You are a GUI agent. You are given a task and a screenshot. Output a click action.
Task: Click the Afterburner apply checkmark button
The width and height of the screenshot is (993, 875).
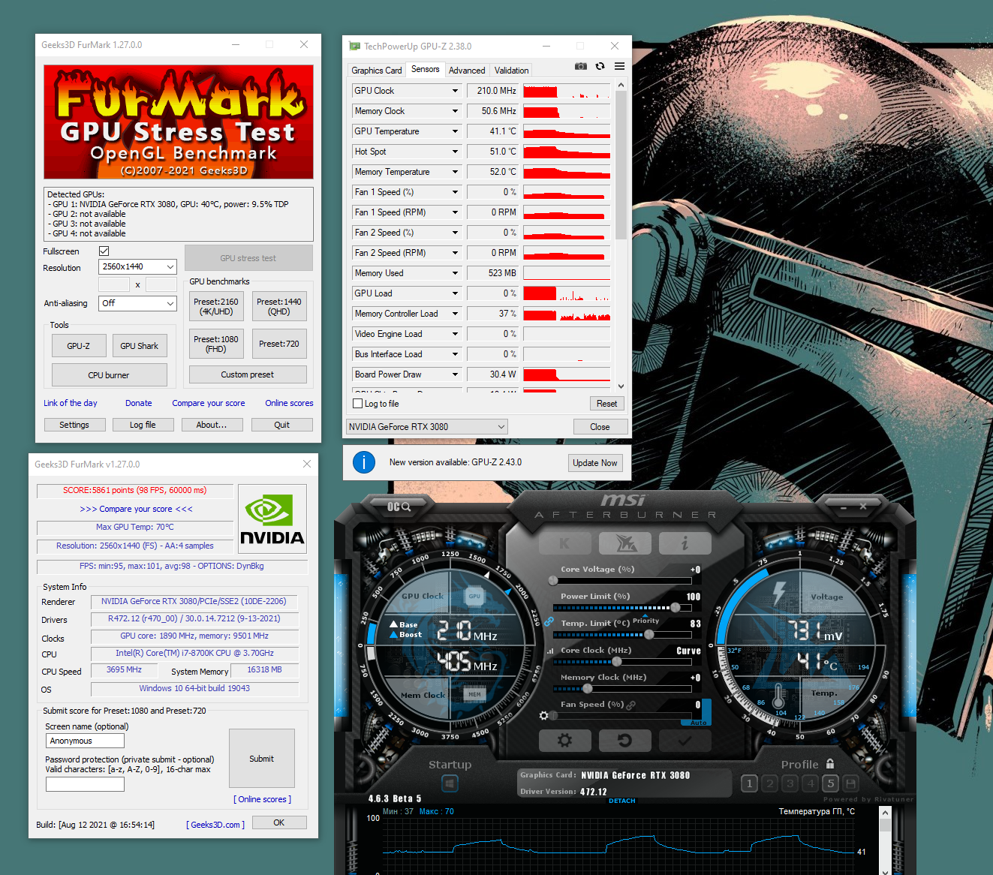click(x=685, y=741)
